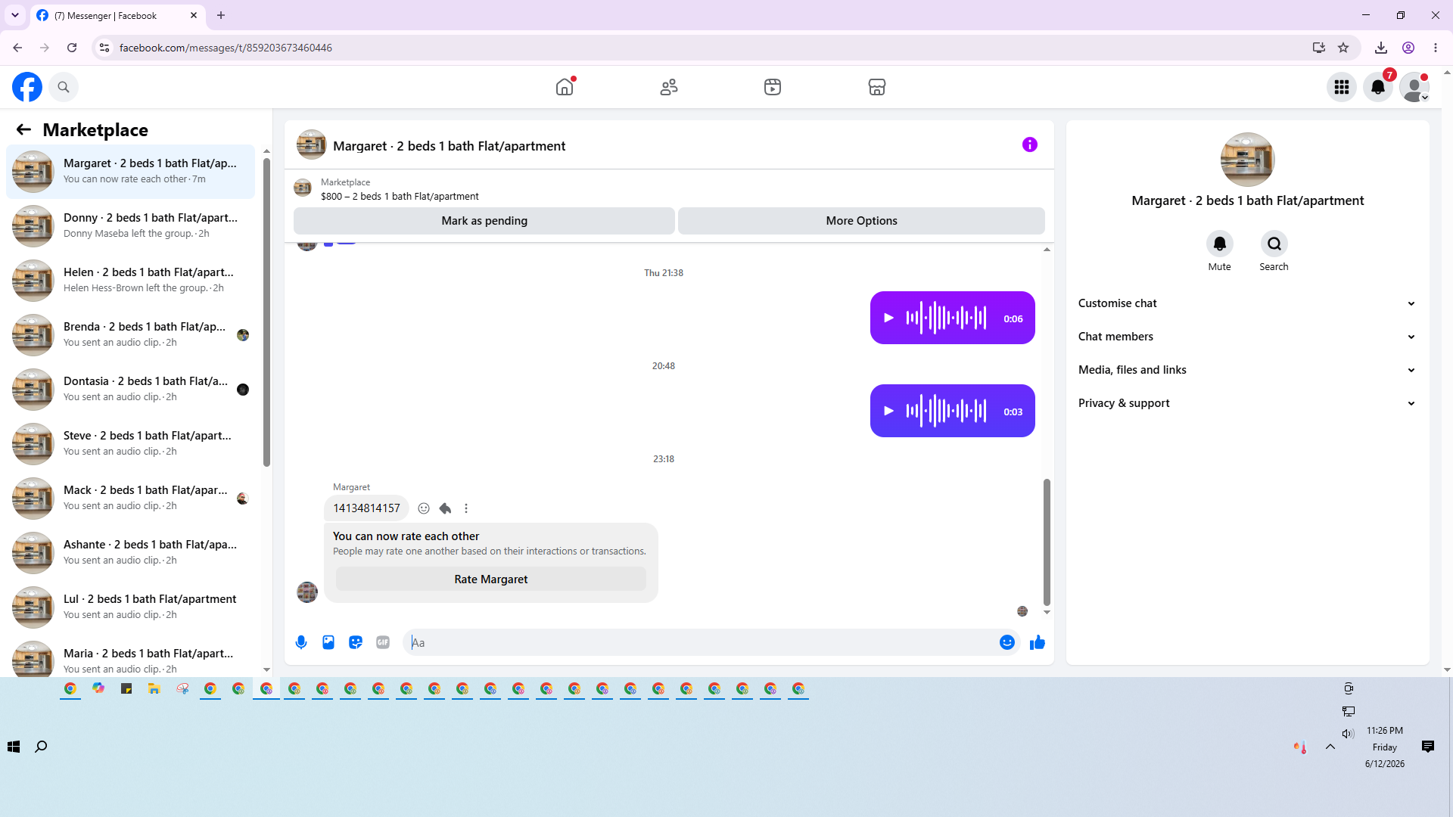This screenshot has width=1453, height=817.
Task: Open Chrome downloads icon
Action: pyautogui.click(x=1381, y=48)
